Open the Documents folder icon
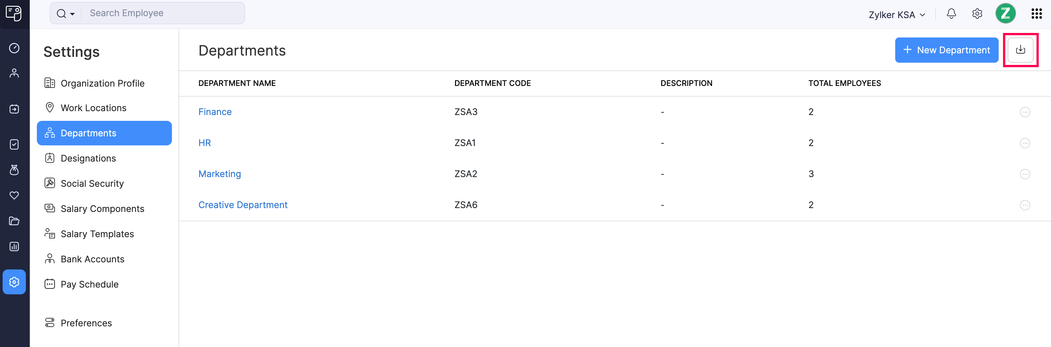1051x347 pixels. [14, 221]
